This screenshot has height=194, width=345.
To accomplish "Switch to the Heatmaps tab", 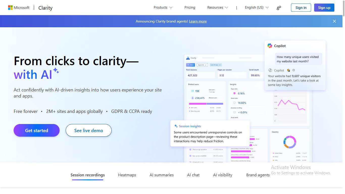I will pos(127,175).
